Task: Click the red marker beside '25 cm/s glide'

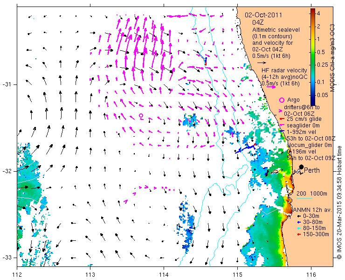Action: (x=281, y=119)
